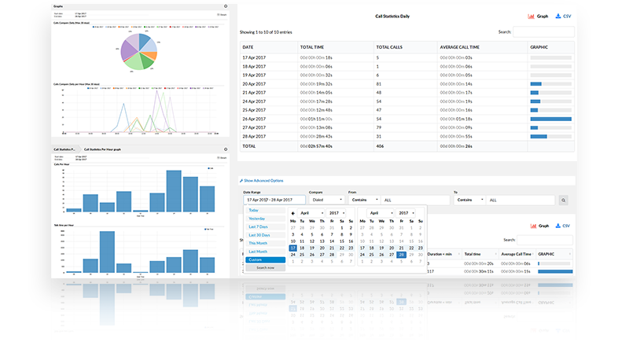This screenshot has height=342, width=629.
Task: Sort the lower table by GRAPHIC column
Action: (x=554, y=254)
